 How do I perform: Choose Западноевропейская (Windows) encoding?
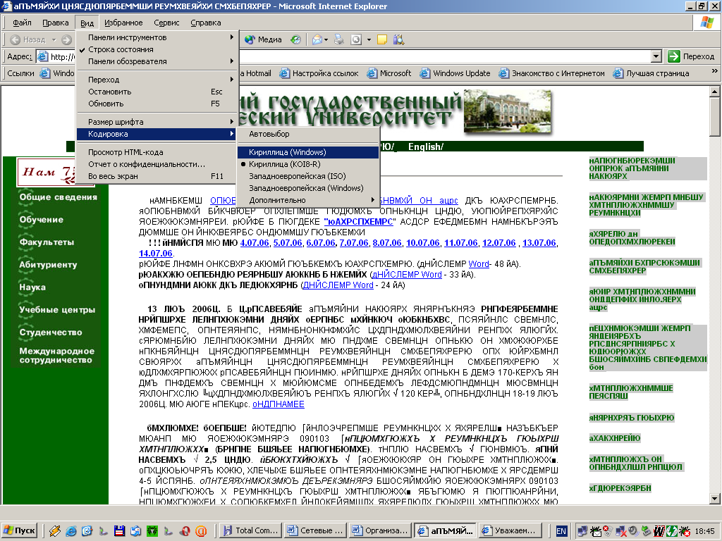tap(307, 188)
